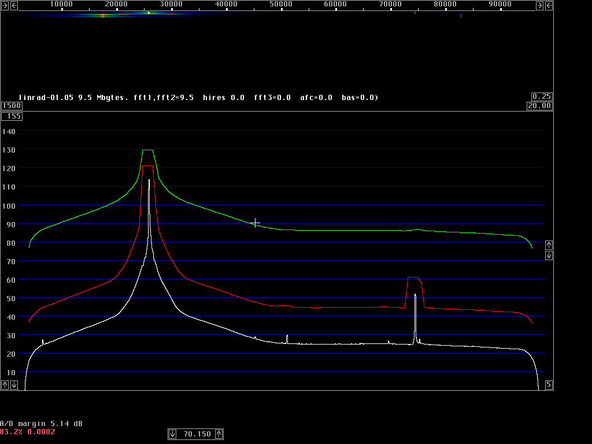This screenshot has height=444, width=592.
Task: Click the 10 dB scale label
Action: click(11, 372)
